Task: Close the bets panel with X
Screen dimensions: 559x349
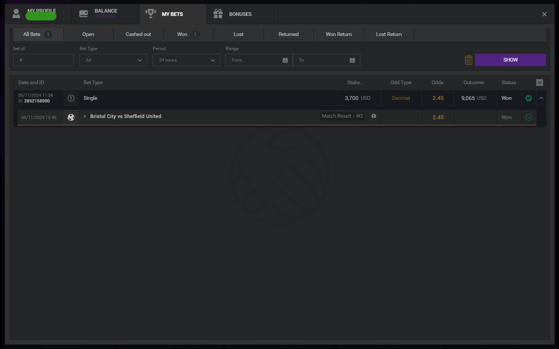Action: coord(544,14)
